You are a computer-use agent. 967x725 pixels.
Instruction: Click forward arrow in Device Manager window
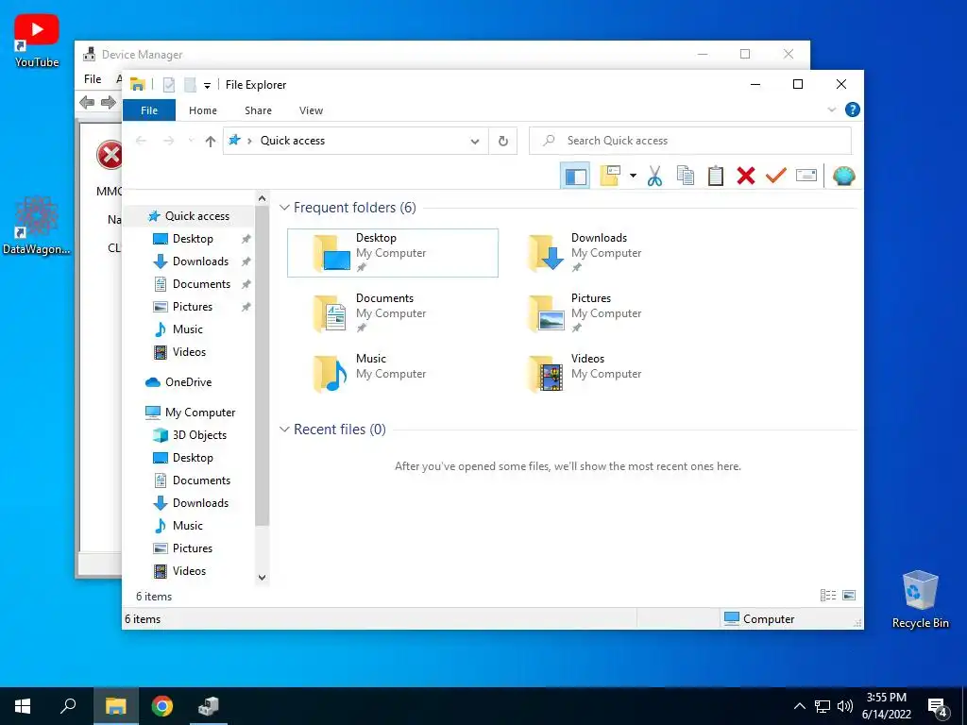click(x=109, y=102)
